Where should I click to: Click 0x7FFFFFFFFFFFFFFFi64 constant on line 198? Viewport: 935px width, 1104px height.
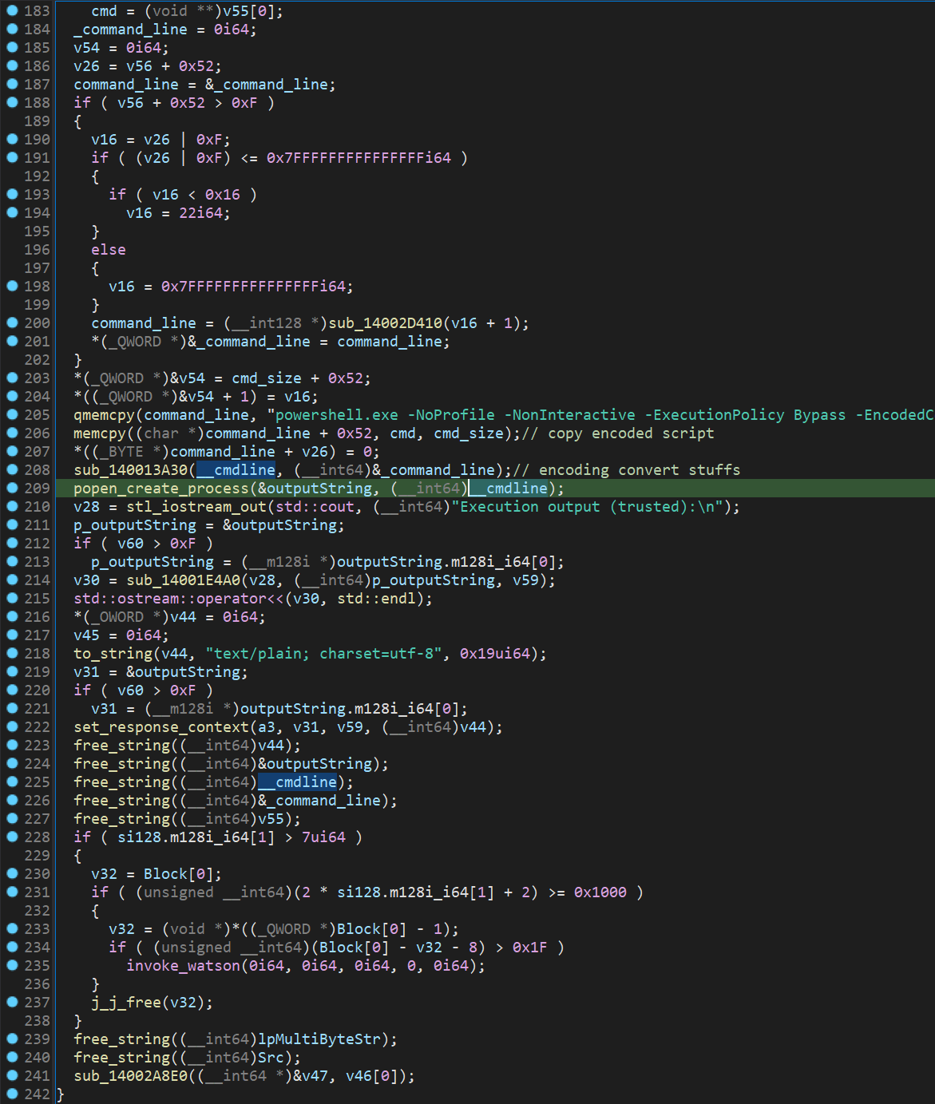[254, 287]
